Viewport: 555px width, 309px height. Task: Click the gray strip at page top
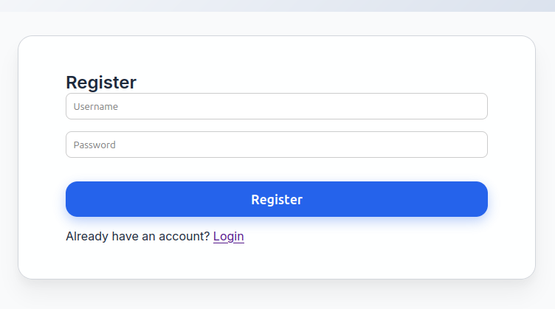277,5
